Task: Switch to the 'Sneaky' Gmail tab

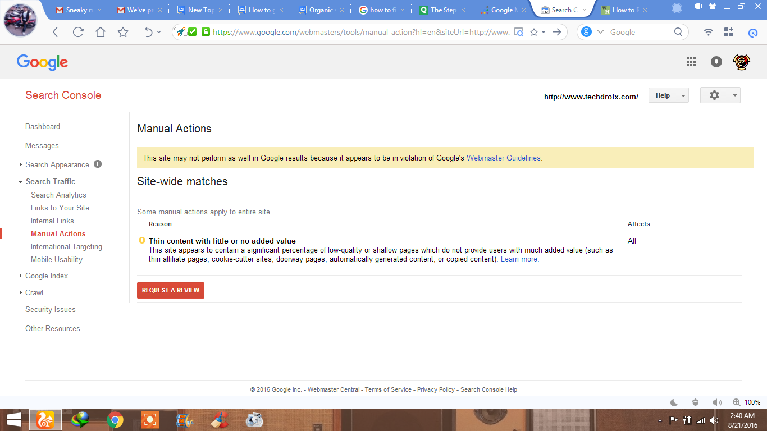Action: (x=79, y=10)
